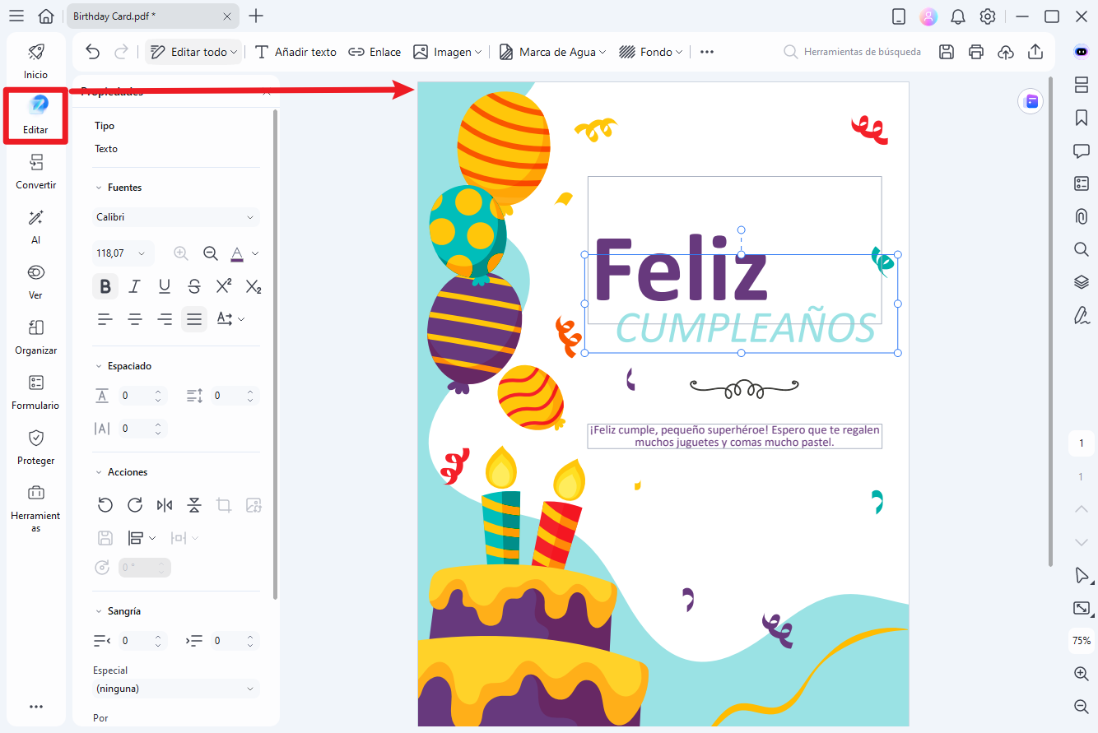
Task: Switch to the Convertir section
Action: pos(35,171)
